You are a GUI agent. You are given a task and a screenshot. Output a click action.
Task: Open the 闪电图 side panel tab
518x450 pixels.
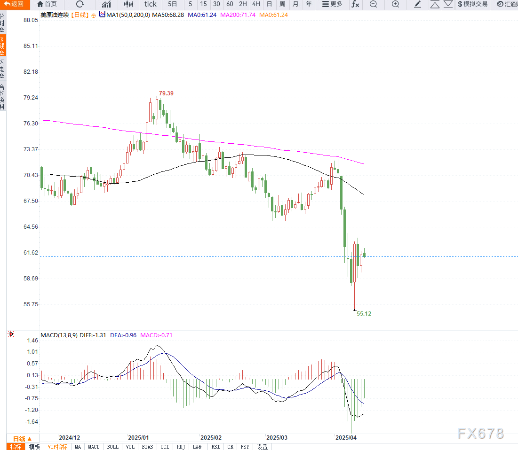(3, 69)
